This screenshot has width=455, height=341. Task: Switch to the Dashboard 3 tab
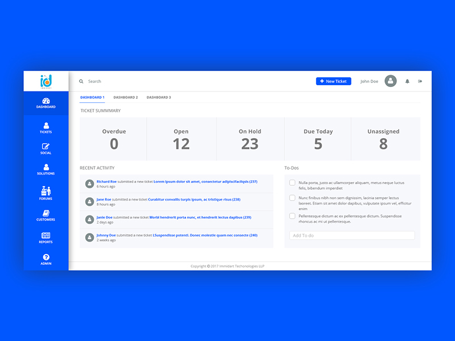pos(159,97)
